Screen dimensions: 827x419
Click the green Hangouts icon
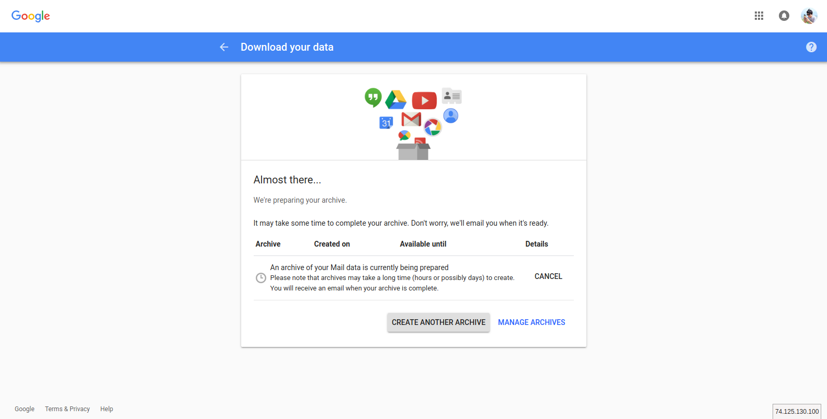pyautogui.click(x=373, y=97)
